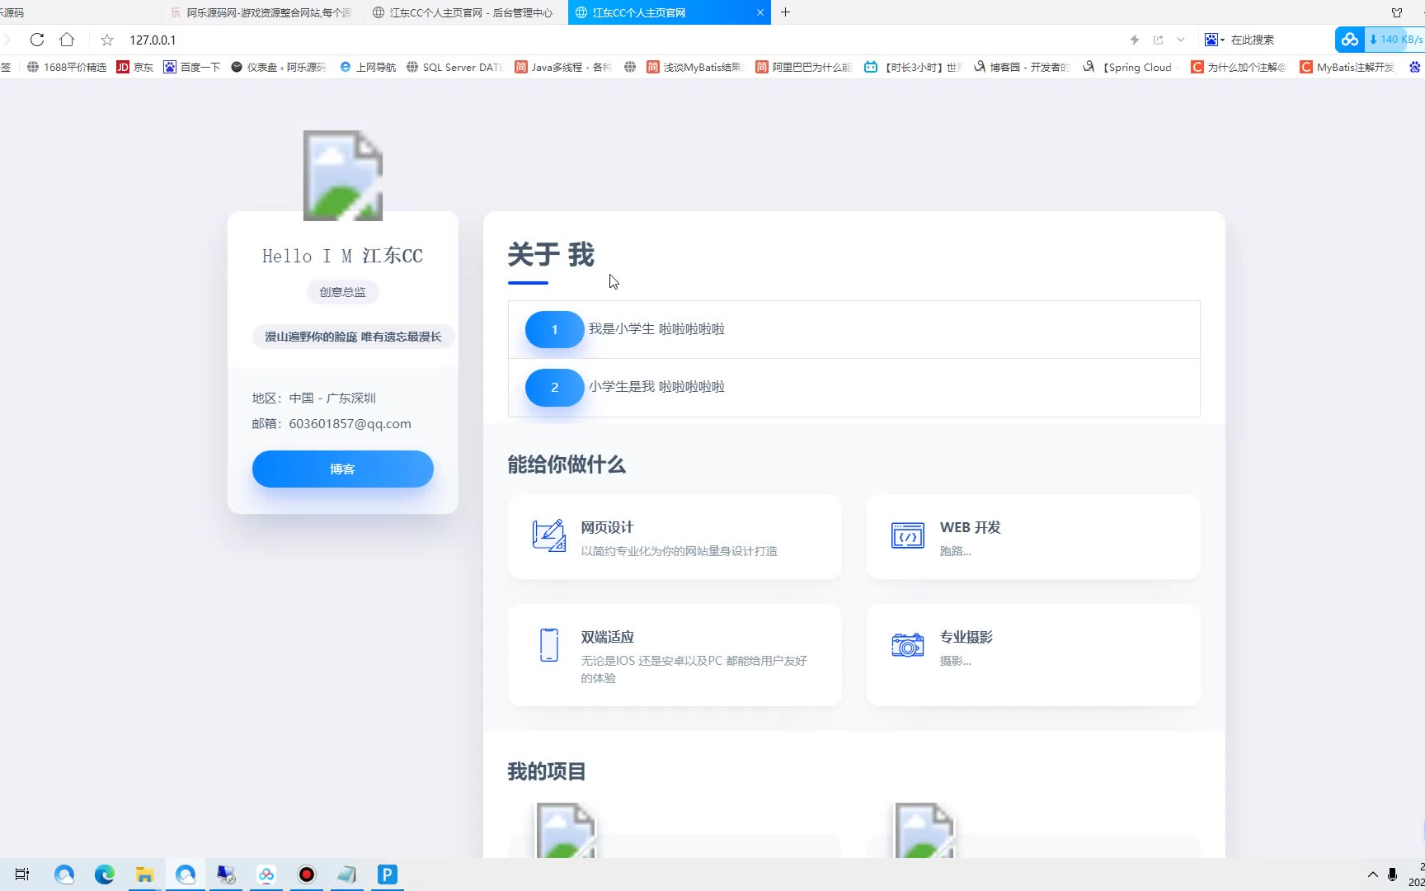
Task: Open the 京东 bookmark
Action: [135, 67]
